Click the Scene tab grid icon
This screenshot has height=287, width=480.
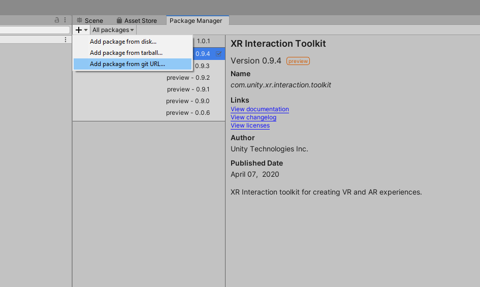[x=79, y=20]
